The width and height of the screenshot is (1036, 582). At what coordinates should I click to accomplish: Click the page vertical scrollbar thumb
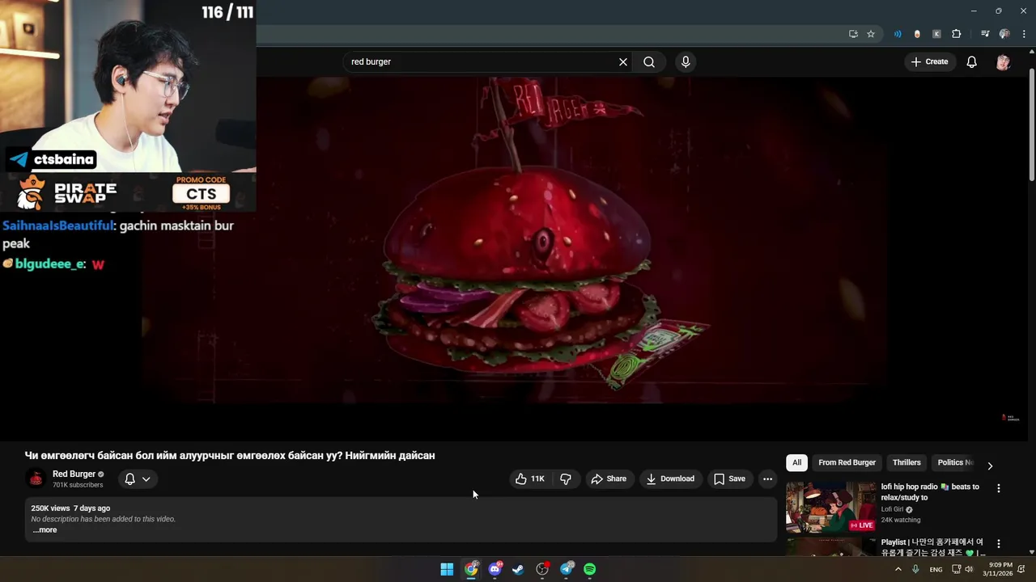pos(1031,125)
